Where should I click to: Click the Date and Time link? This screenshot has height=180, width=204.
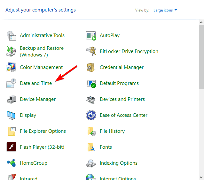coord(36,83)
